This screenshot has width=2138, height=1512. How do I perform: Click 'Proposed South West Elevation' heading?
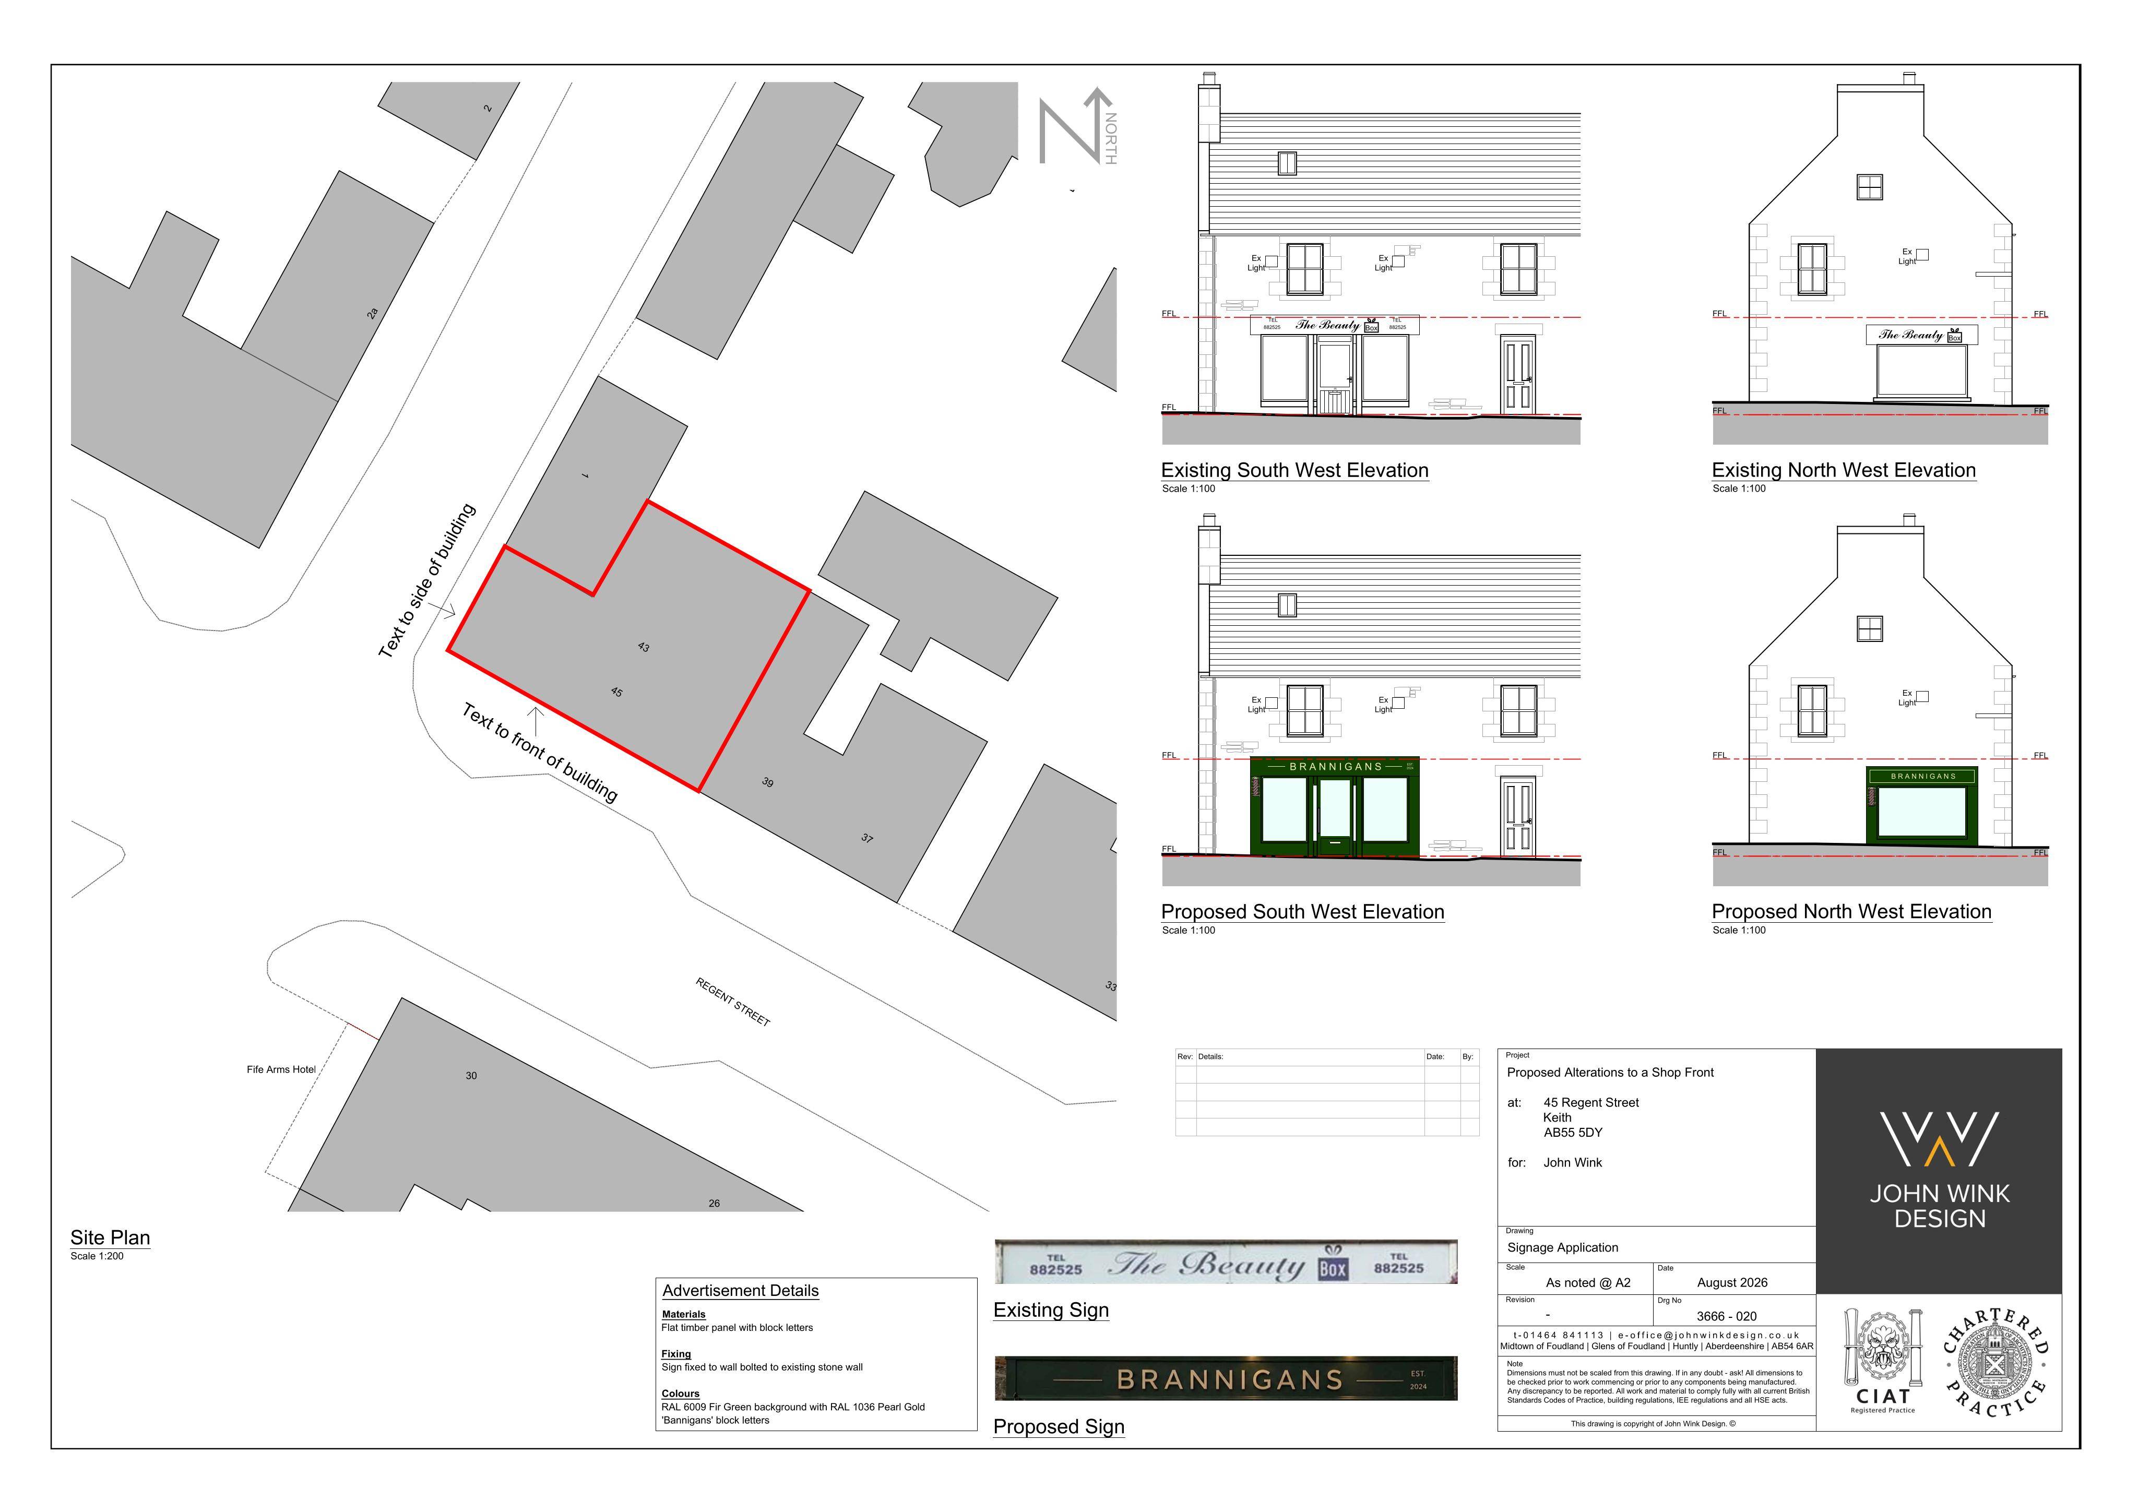click(x=1302, y=911)
